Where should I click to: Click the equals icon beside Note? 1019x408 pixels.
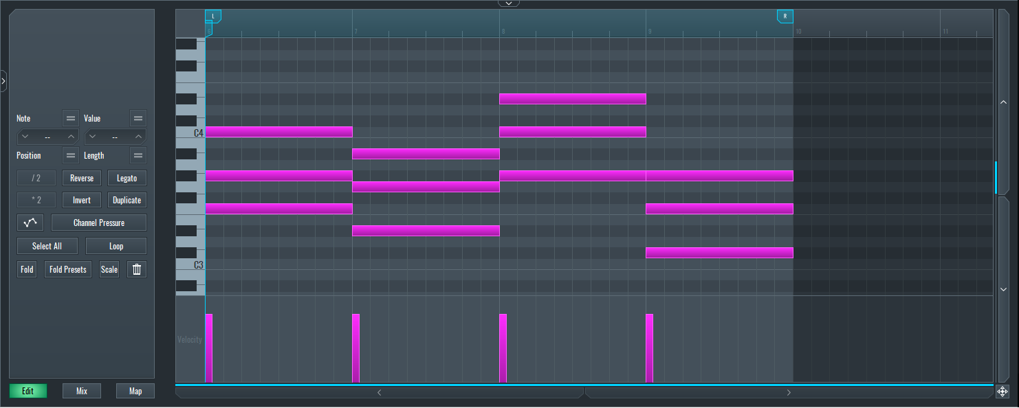(70, 118)
